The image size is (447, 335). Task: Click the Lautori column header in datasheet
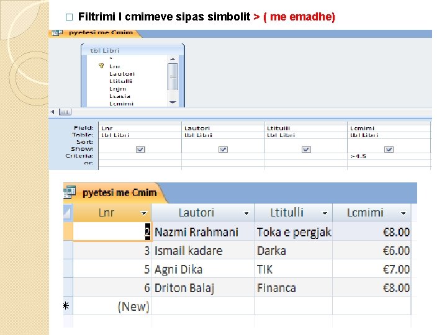click(202, 213)
